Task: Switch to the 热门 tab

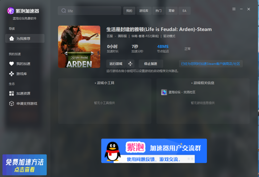Action: (158, 11)
